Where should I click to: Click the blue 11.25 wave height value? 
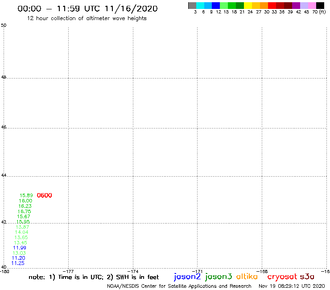18,263
